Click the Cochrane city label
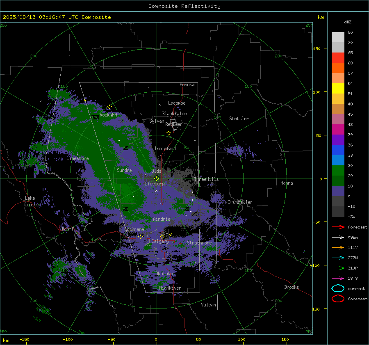The width and height of the screenshot is (369, 345). click(134, 229)
